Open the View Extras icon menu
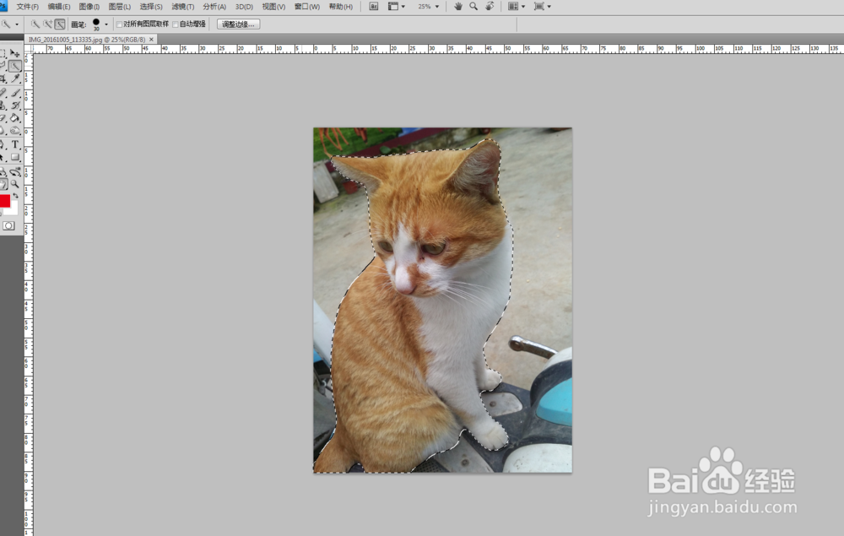The image size is (844, 536). coord(393,7)
